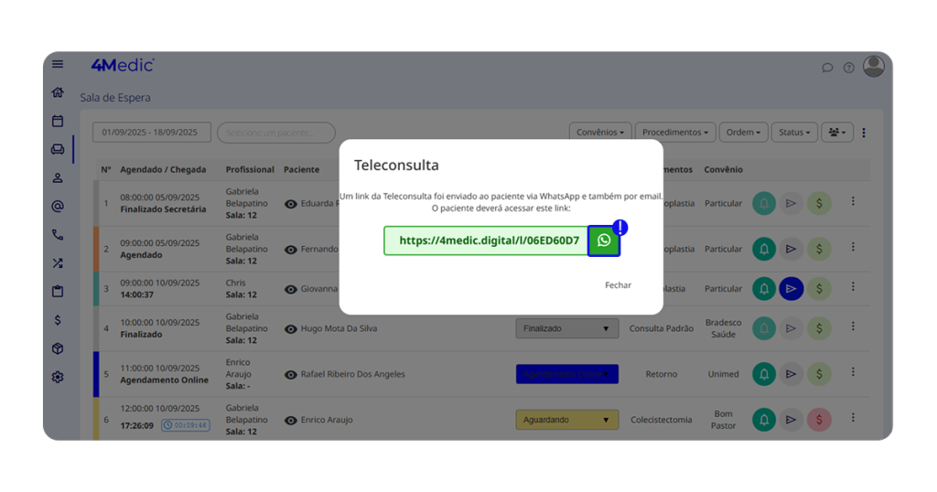937x492 pixels.
Task: Open settings gear icon in sidebar
Action: (58, 377)
